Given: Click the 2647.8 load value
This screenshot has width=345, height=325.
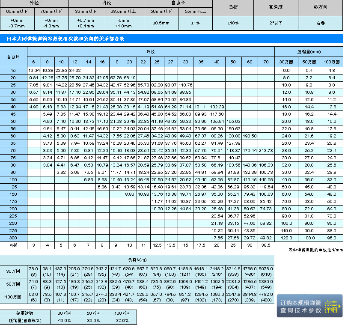Looking at the screenshot, I should tap(233, 294).
